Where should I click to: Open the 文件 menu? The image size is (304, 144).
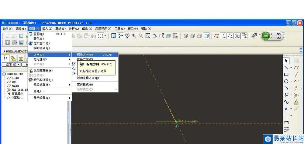7,28
